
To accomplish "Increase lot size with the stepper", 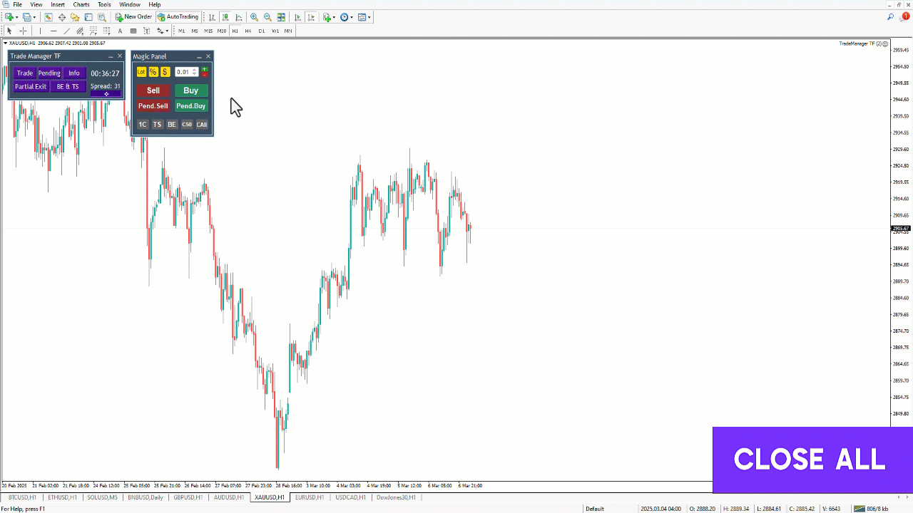I will point(194,70).
